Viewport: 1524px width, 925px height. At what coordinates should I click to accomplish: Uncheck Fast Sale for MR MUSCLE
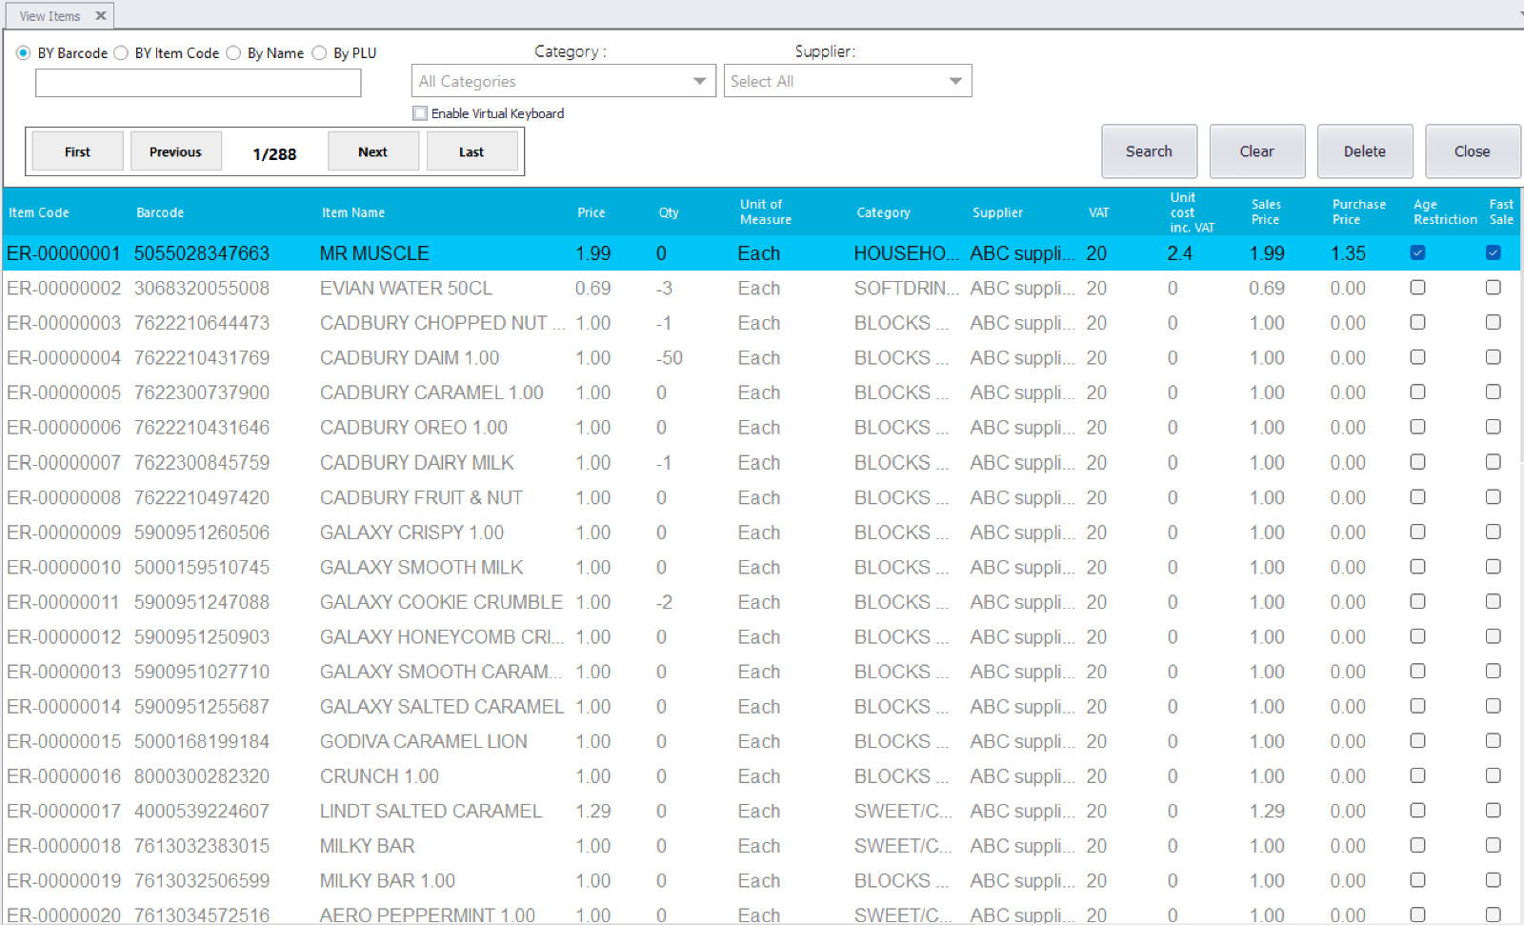click(1493, 252)
